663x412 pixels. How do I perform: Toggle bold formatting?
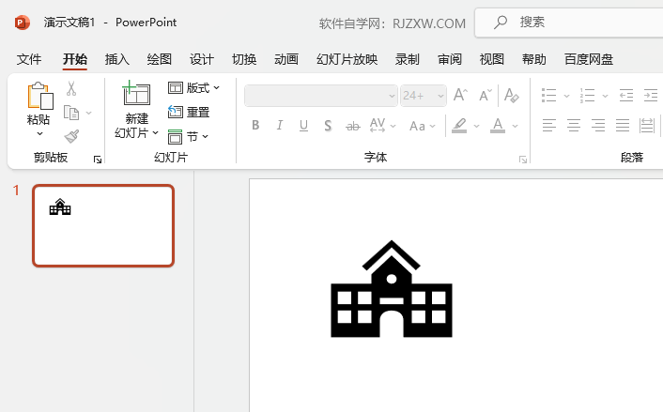[x=255, y=126]
